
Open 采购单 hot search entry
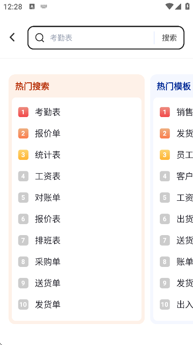(47, 262)
